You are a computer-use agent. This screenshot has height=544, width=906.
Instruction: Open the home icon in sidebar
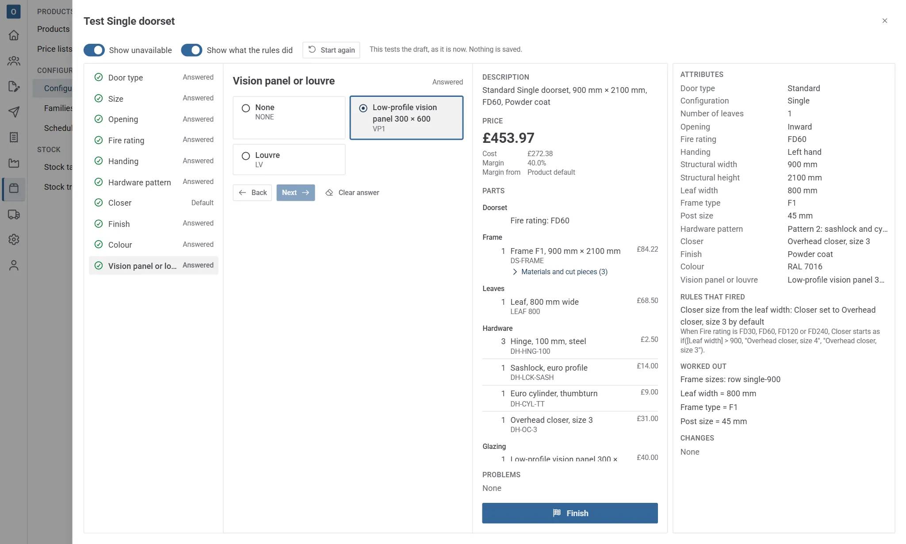[x=14, y=35]
